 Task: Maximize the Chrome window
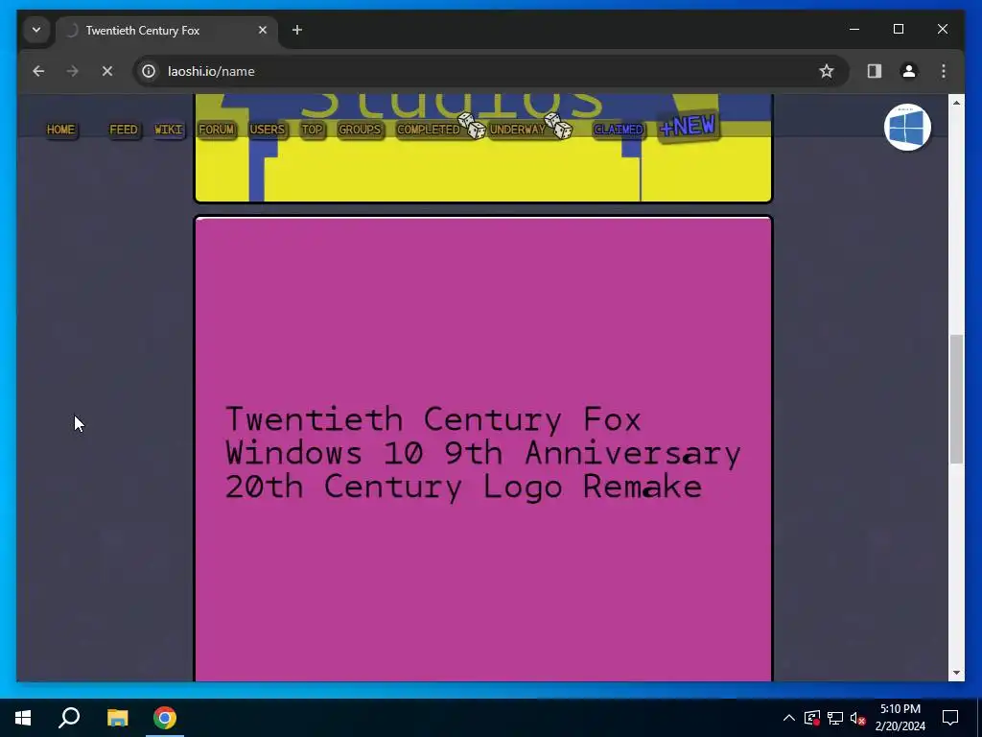pos(898,30)
